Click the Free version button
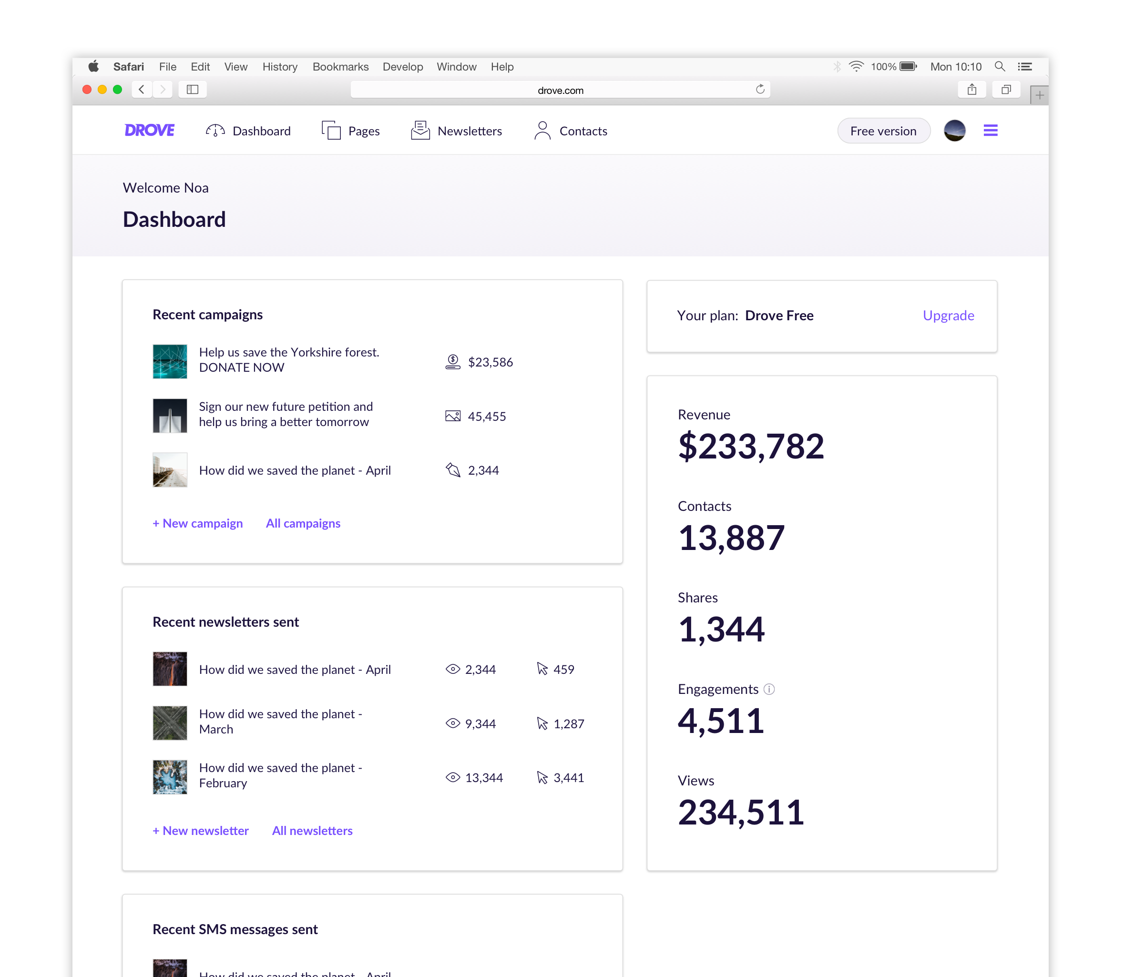 (x=883, y=131)
